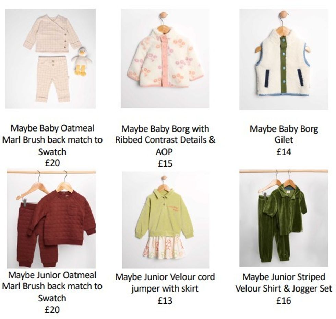Viewport: 336px width, 319px height.
Task: Select the lime green jumper with skirt image
Action: pyautogui.click(x=166, y=220)
